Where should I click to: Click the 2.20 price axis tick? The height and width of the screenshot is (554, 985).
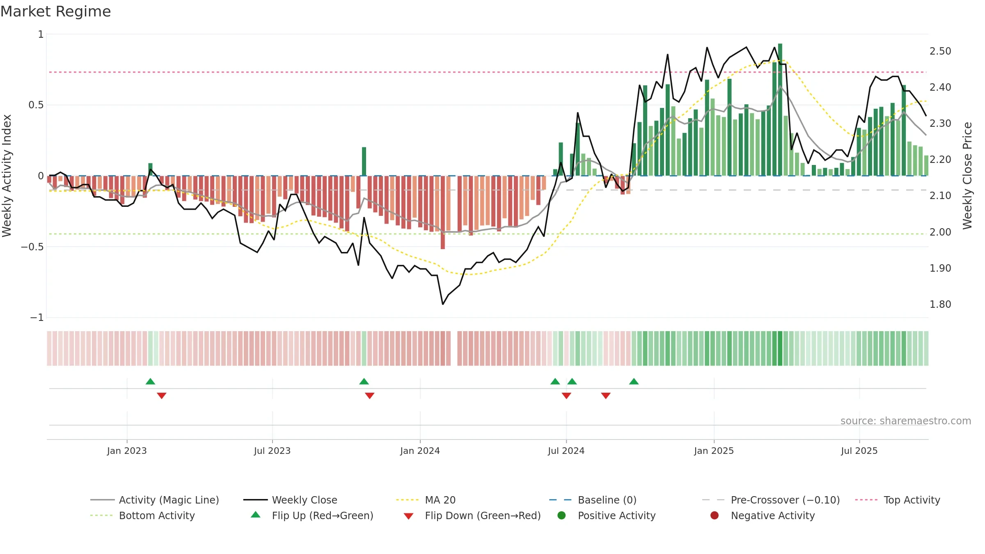[940, 160]
